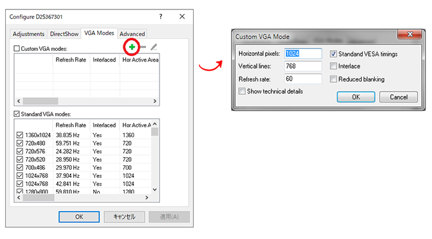The width and height of the screenshot is (432, 239).
Task: Uncheck the 1024x768 42.841 Hz mode
Action: pyautogui.click(x=20, y=184)
